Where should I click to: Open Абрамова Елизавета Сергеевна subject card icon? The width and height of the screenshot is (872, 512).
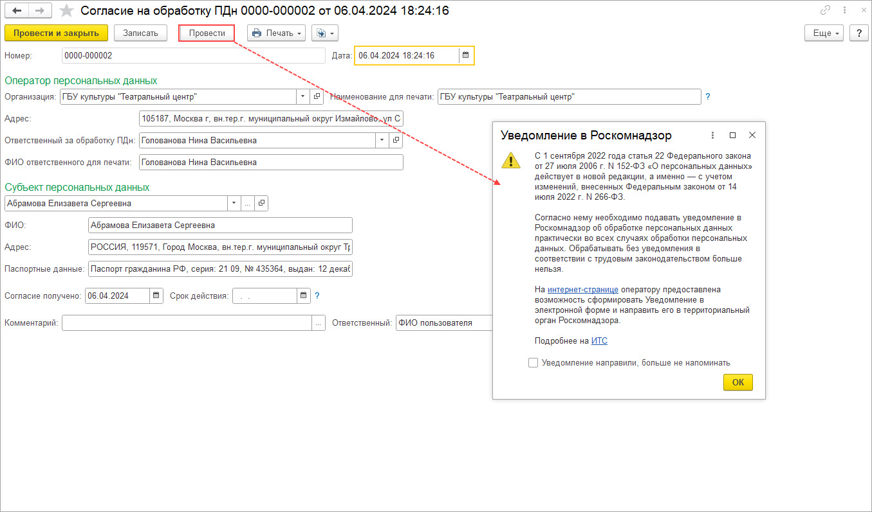point(261,203)
